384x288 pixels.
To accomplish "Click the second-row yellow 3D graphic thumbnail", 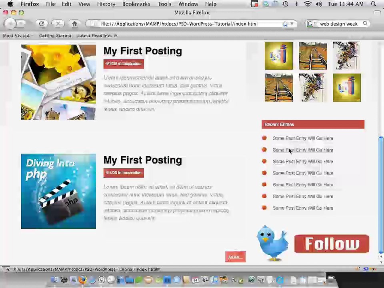I will coord(347,88).
